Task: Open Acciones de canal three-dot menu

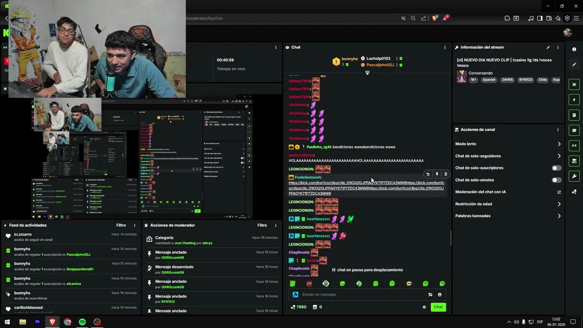Action: pos(557,130)
